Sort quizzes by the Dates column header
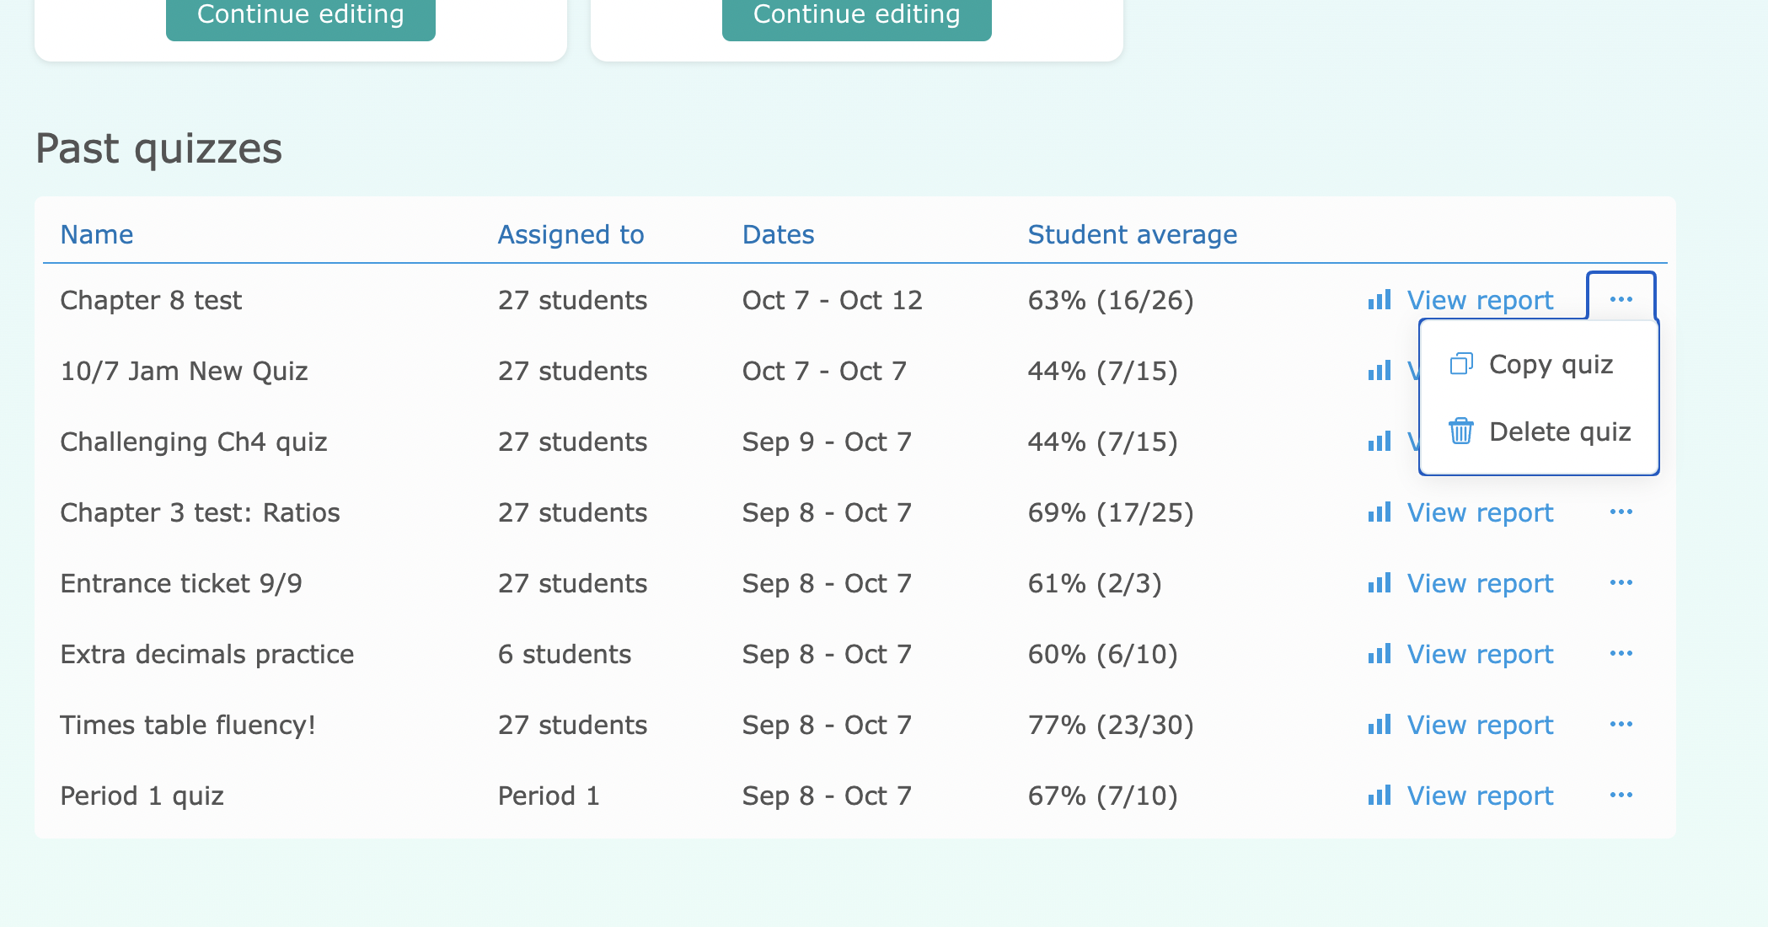1768x927 pixels. point(778,234)
